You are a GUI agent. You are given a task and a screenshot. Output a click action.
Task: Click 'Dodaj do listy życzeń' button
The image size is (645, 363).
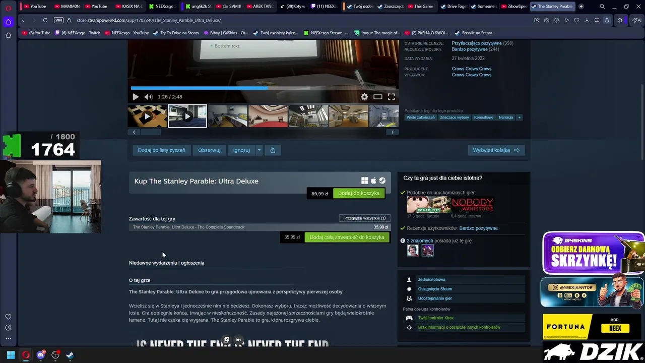(162, 150)
